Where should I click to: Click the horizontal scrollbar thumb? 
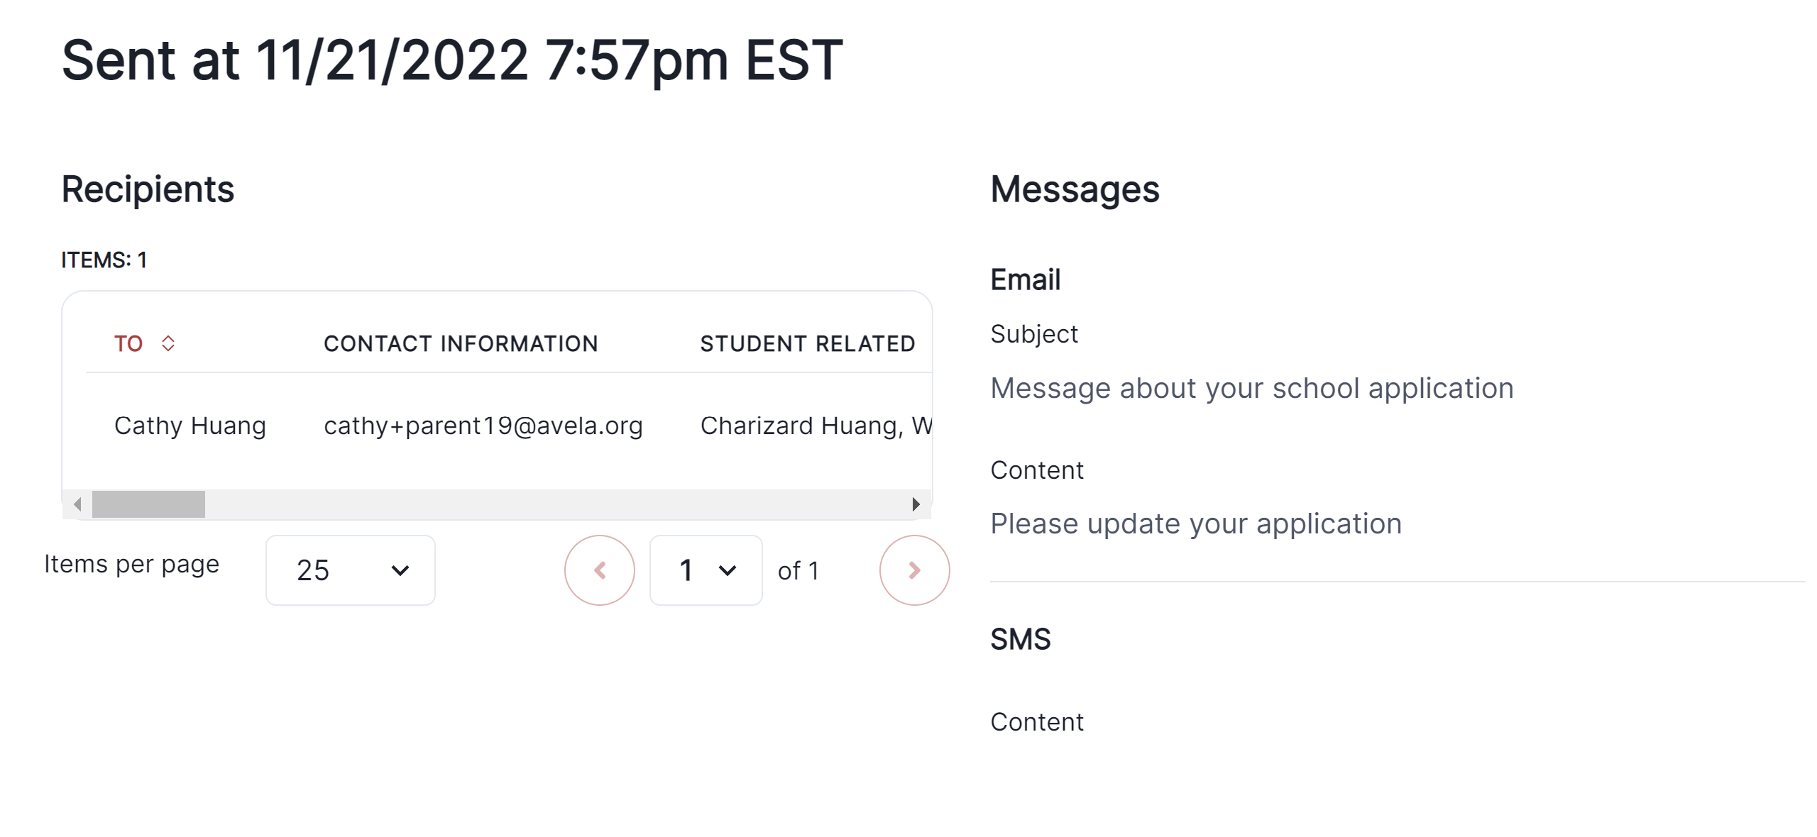tap(148, 504)
